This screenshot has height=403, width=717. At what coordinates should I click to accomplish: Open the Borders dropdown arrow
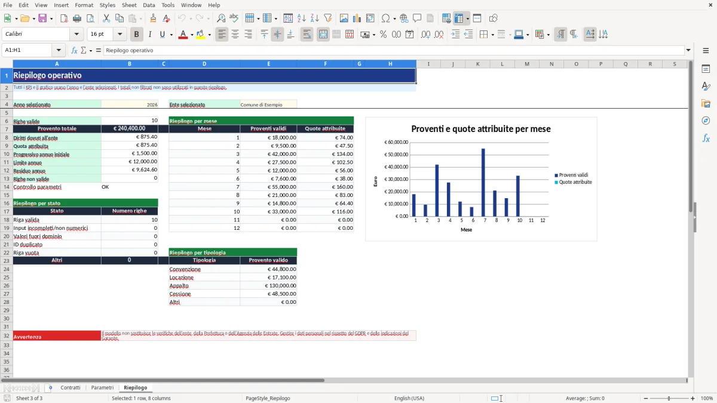(492, 35)
